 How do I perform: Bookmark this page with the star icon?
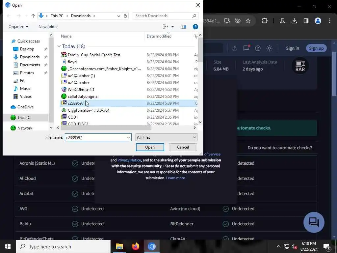pyautogui.click(x=248, y=21)
